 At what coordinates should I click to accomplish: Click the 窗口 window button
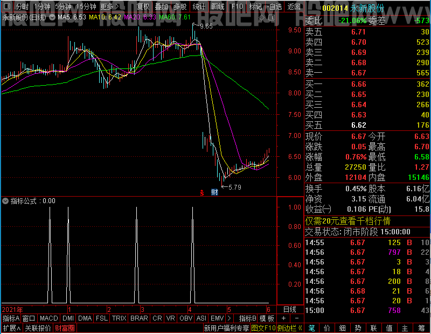coord(29,318)
